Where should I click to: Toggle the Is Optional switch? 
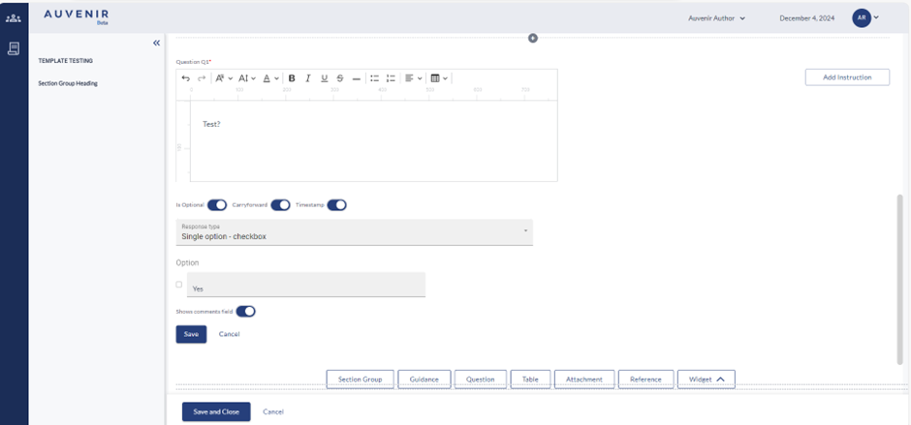click(x=217, y=205)
